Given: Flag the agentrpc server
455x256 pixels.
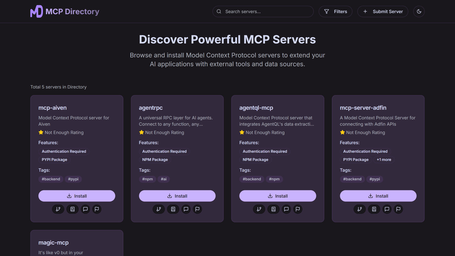Looking at the screenshot, I should point(197,209).
